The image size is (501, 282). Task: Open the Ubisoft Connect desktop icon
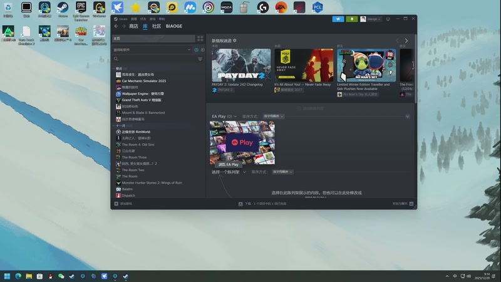pyautogui.click(x=209, y=8)
